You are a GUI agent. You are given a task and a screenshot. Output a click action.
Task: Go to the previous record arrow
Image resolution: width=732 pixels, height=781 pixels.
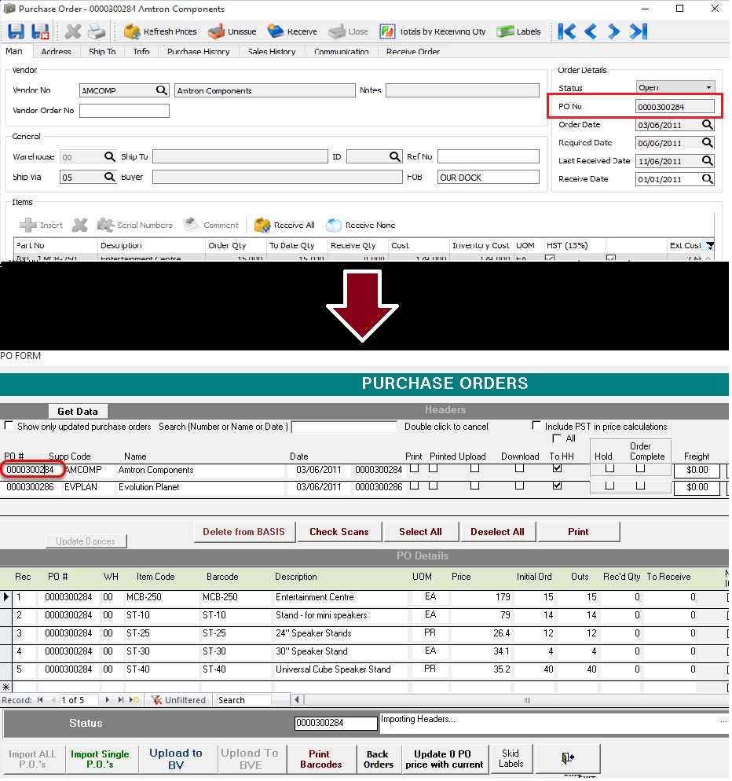coord(591,31)
